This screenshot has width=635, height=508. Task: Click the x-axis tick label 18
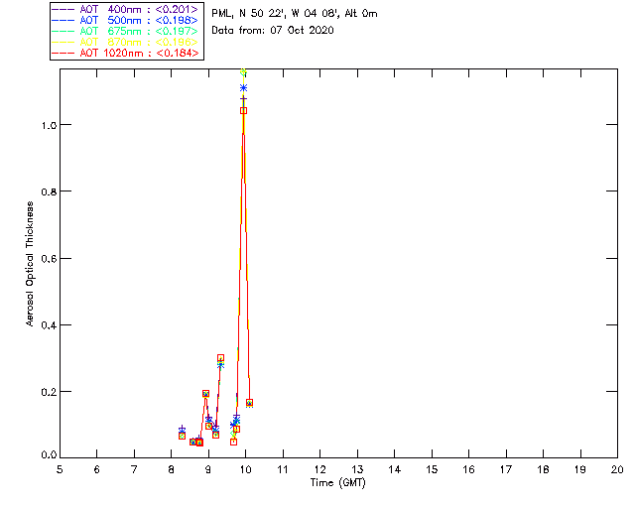click(544, 469)
